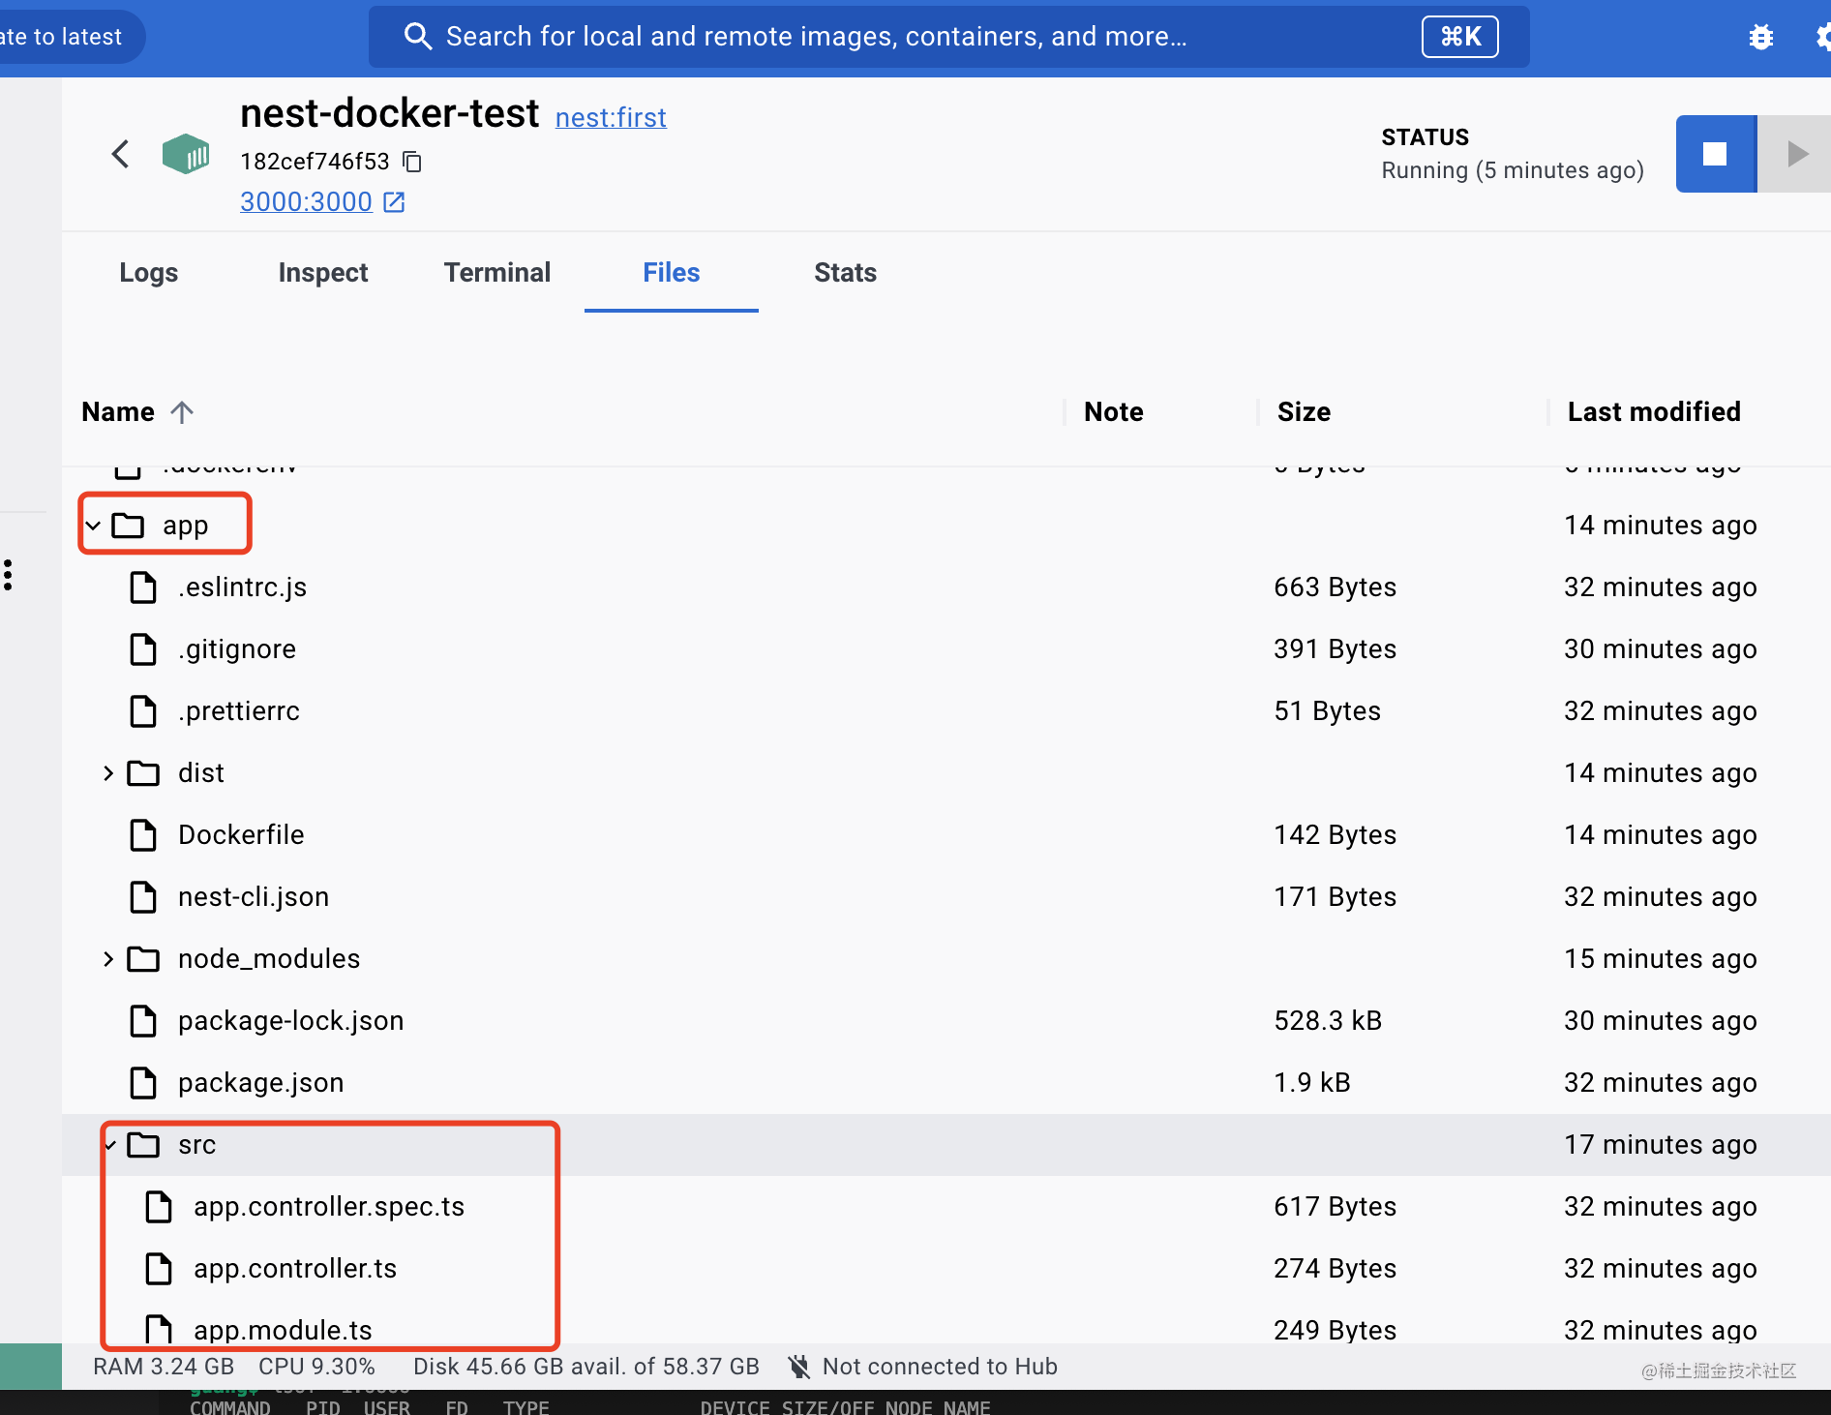1831x1415 pixels.
Task: Click the external-link icon beside port 3000:3000
Action: point(394,202)
